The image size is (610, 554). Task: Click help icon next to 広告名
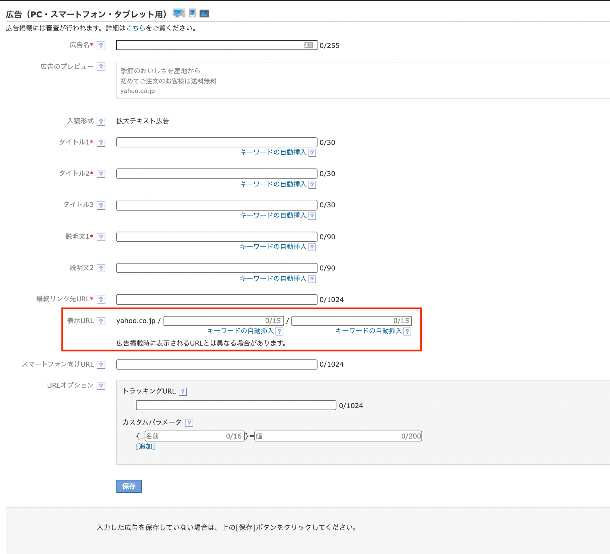[x=101, y=45]
